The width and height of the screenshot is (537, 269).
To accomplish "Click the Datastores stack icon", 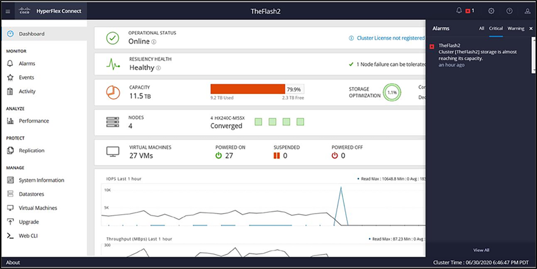I will [10, 194].
